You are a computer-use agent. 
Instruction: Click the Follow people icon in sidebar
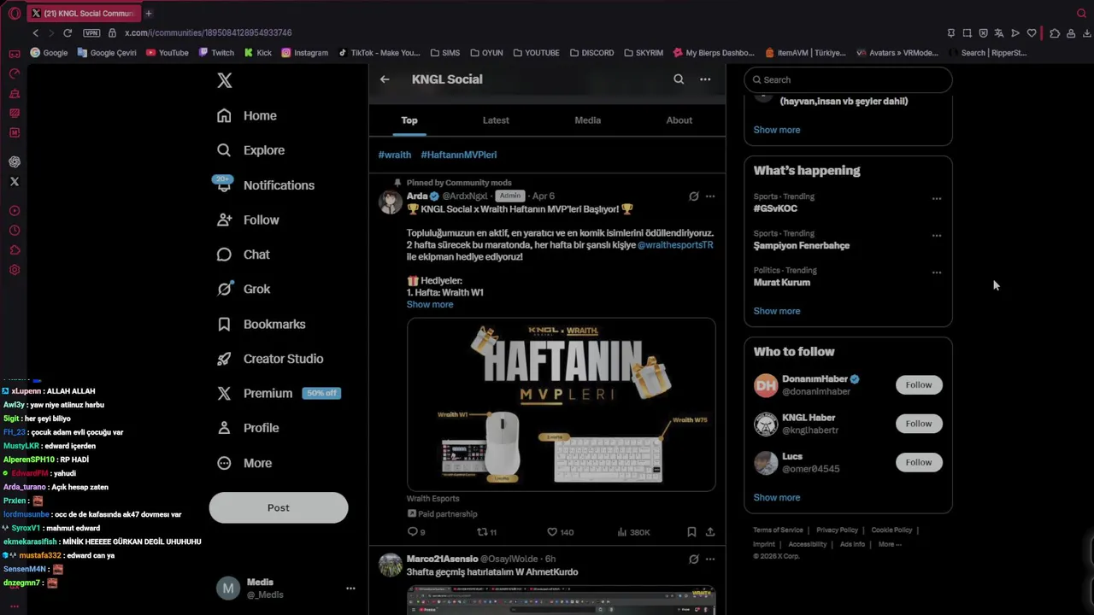point(224,220)
